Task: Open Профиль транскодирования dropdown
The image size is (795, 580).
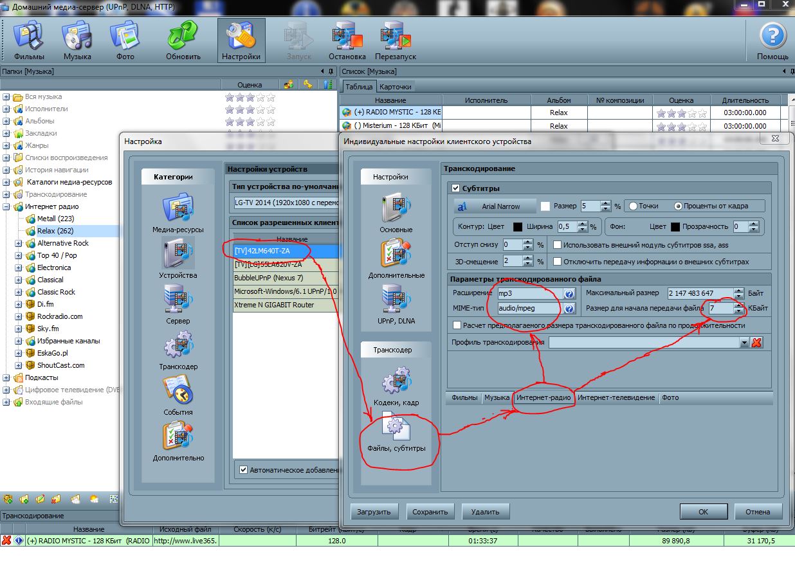Action: click(744, 343)
